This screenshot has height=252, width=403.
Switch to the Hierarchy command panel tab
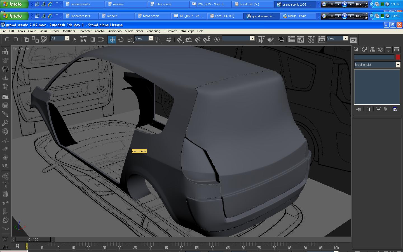pyautogui.click(x=372, y=49)
